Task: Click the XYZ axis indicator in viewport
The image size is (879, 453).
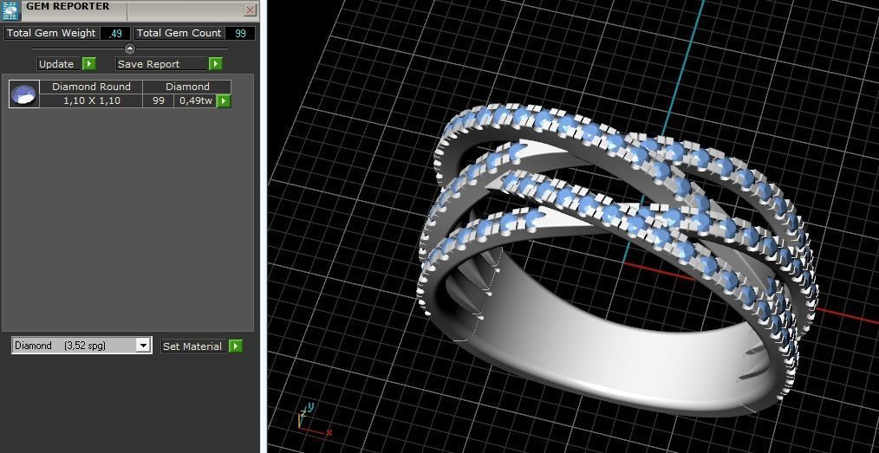Action: pos(315,421)
